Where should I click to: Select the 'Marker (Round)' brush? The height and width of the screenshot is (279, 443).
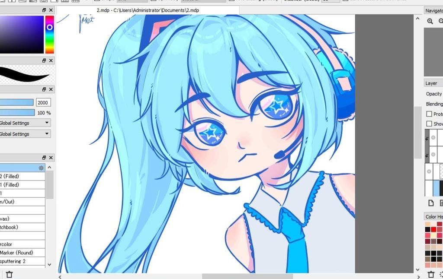pos(22,253)
